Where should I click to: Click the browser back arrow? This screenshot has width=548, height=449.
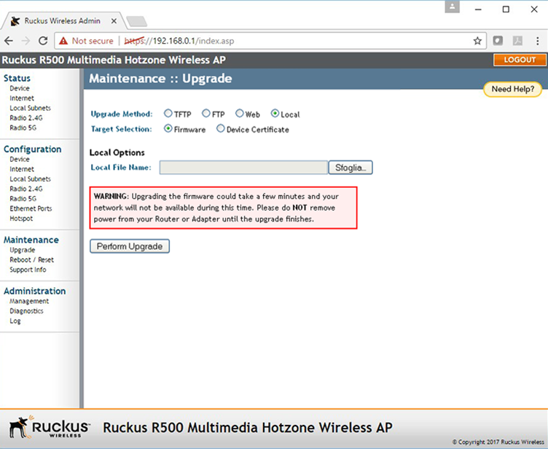pyautogui.click(x=9, y=41)
